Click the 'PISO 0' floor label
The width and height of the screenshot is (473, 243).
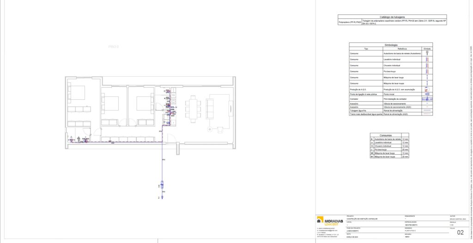point(114,47)
